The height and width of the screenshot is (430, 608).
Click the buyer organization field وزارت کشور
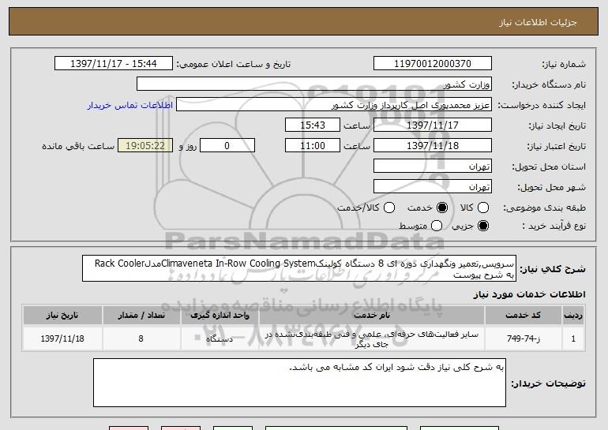[x=314, y=84]
